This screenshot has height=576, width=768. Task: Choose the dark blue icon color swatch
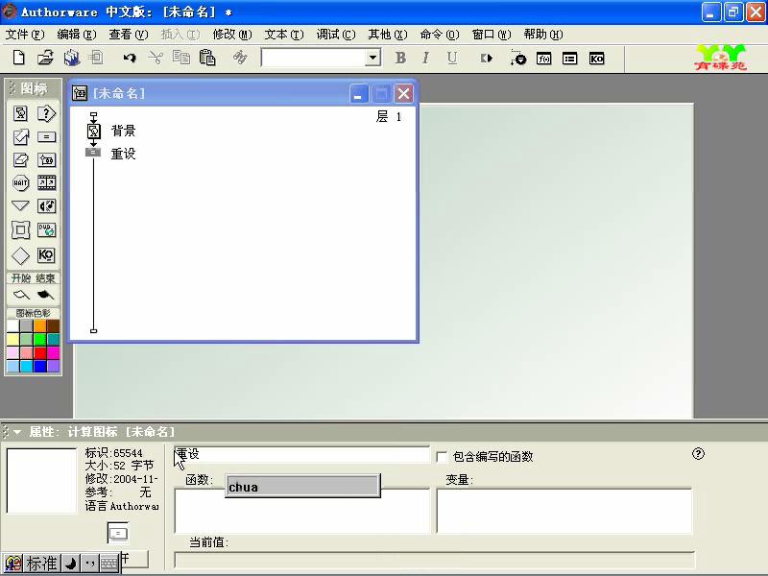(40, 366)
